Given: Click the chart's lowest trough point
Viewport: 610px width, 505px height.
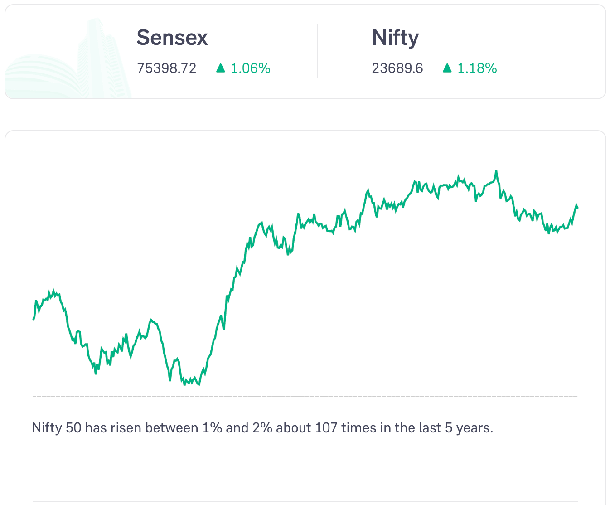Looking at the screenshot, I should tap(199, 384).
